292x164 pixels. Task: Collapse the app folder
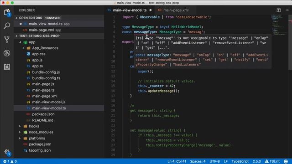20,42
